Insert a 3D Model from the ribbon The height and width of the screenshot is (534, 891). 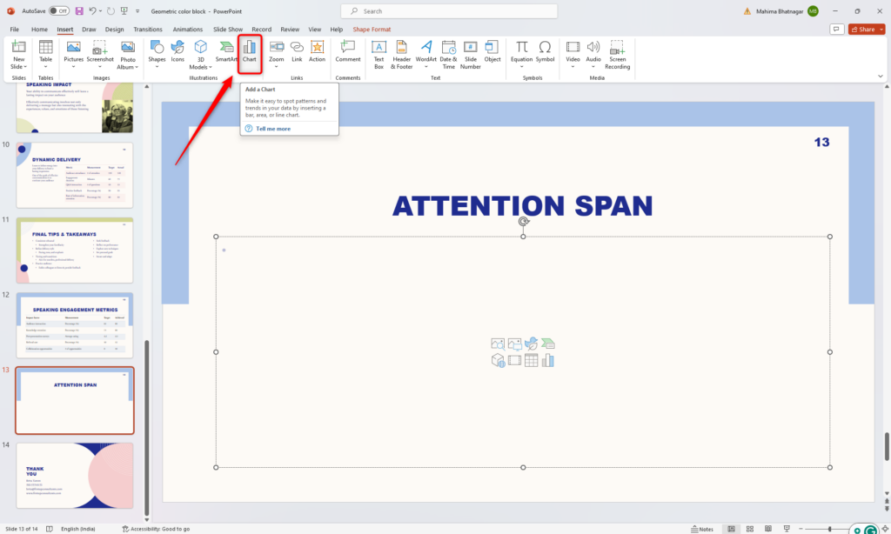200,50
